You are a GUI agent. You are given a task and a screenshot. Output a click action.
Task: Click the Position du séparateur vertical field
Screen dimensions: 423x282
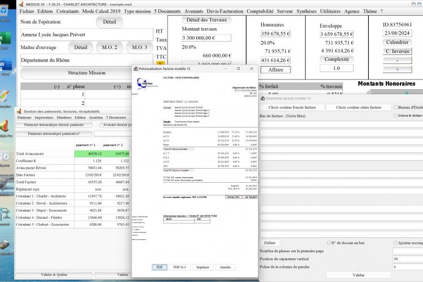tap(408, 259)
